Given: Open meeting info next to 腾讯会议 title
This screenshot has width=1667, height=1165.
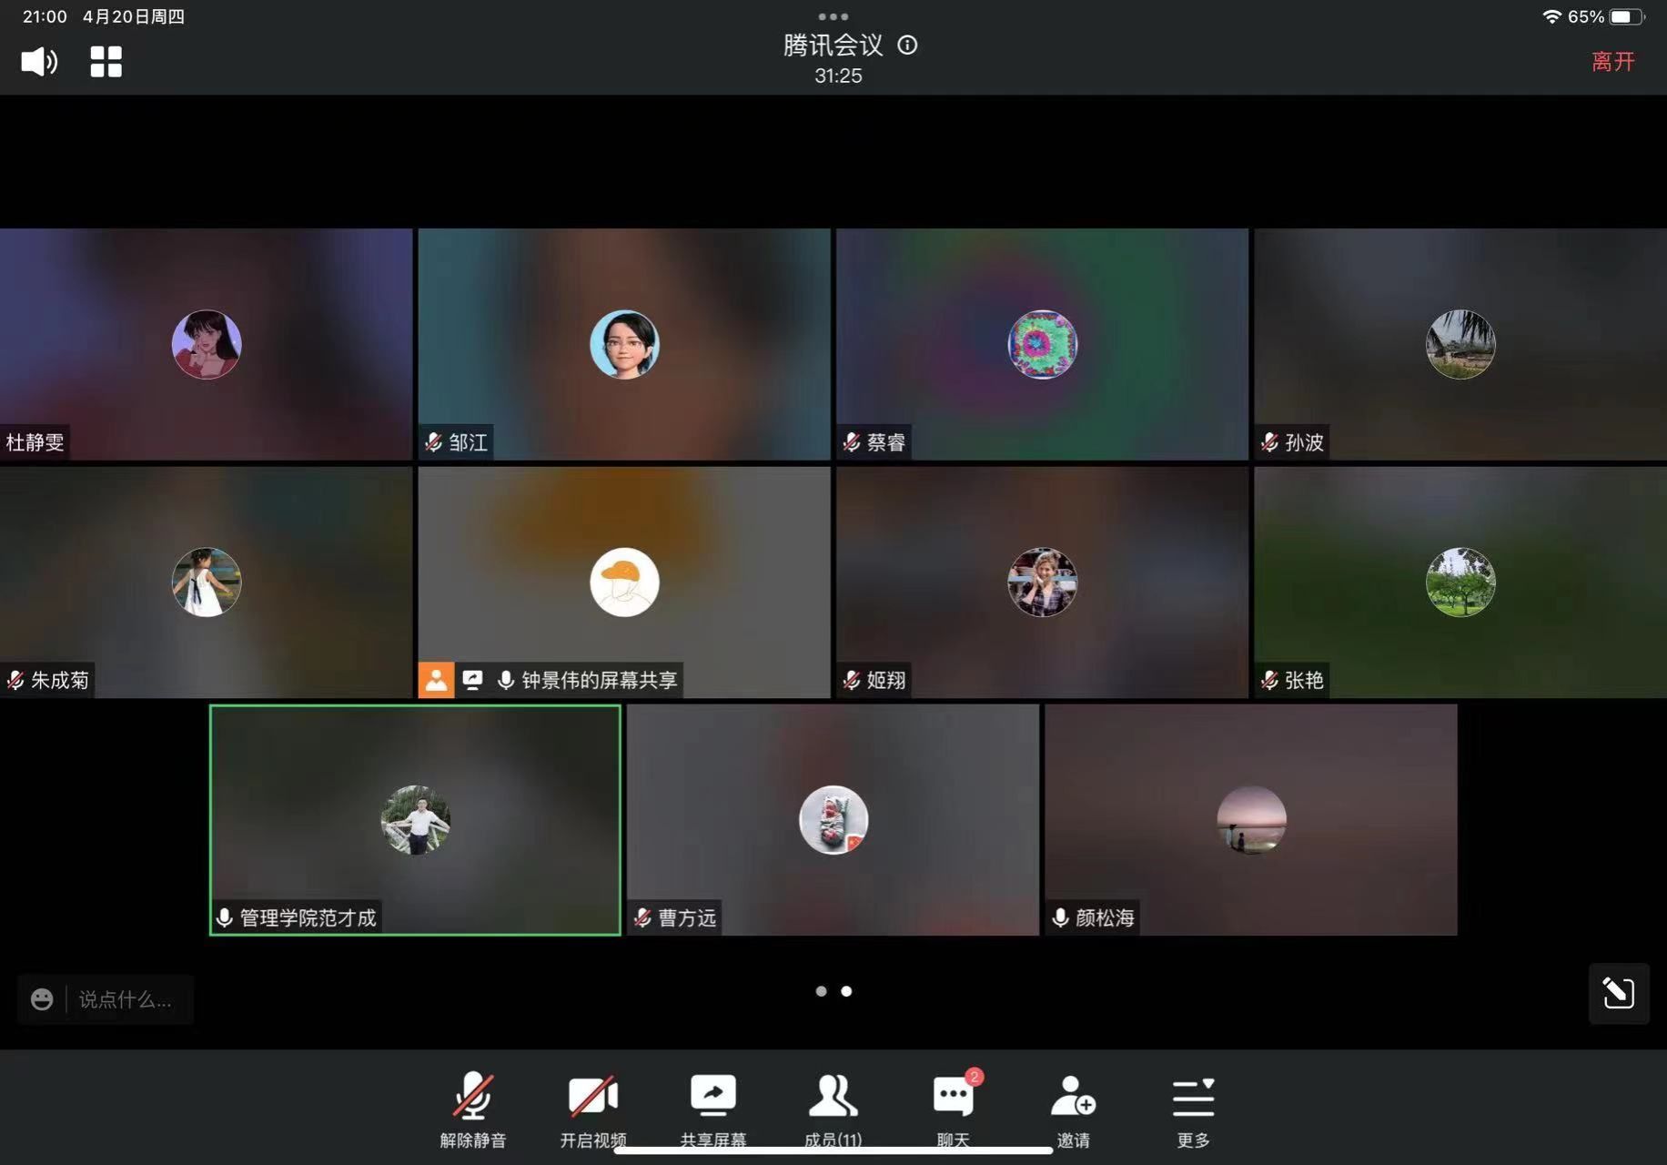Looking at the screenshot, I should click(907, 45).
